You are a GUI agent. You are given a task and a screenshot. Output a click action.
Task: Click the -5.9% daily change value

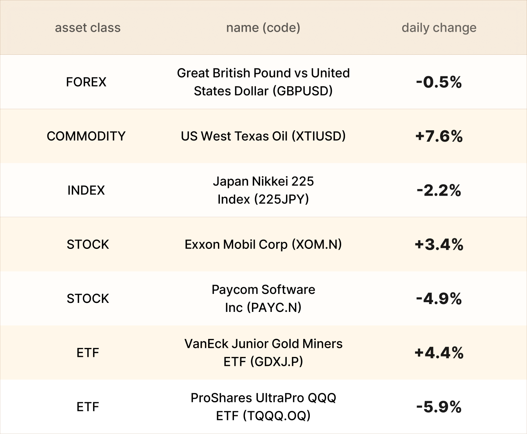pyautogui.click(x=439, y=407)
